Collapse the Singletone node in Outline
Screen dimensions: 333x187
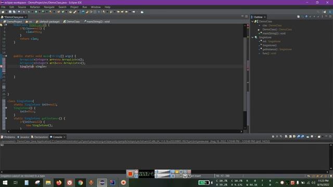click(252, 37)
